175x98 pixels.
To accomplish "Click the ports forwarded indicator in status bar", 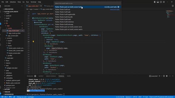I will [10, 97].
